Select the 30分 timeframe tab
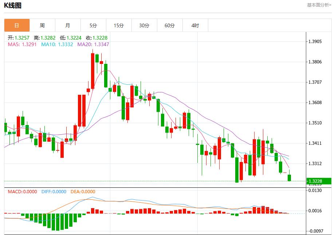335x235 pixels. click(x=144, y=25)
